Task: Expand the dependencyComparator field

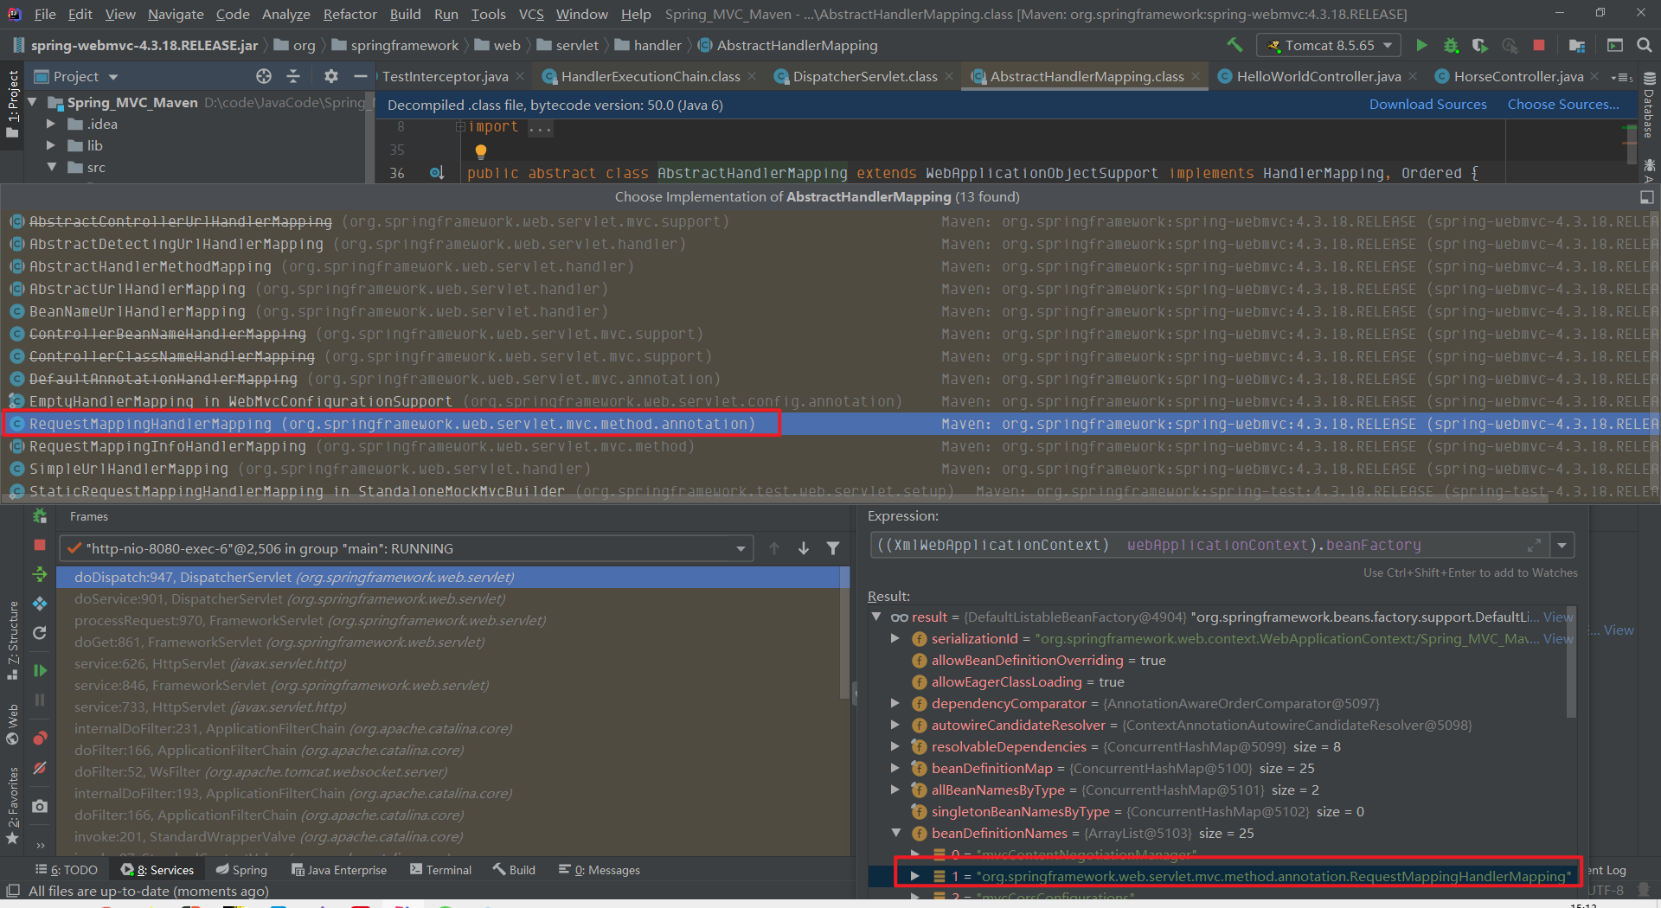Action: click(895, 703)
